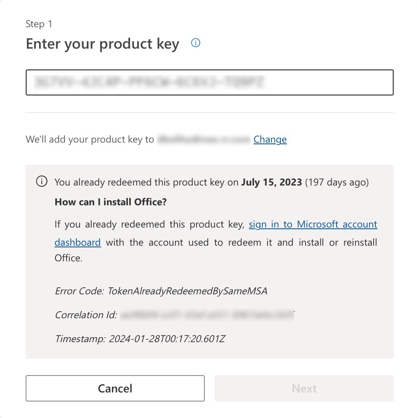
Task: Click the 'Enter your product key' heading
Action: (x=102, y=44)
